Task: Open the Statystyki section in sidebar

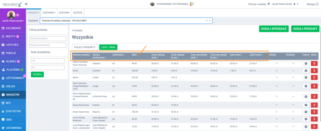Action: point(13,111)
